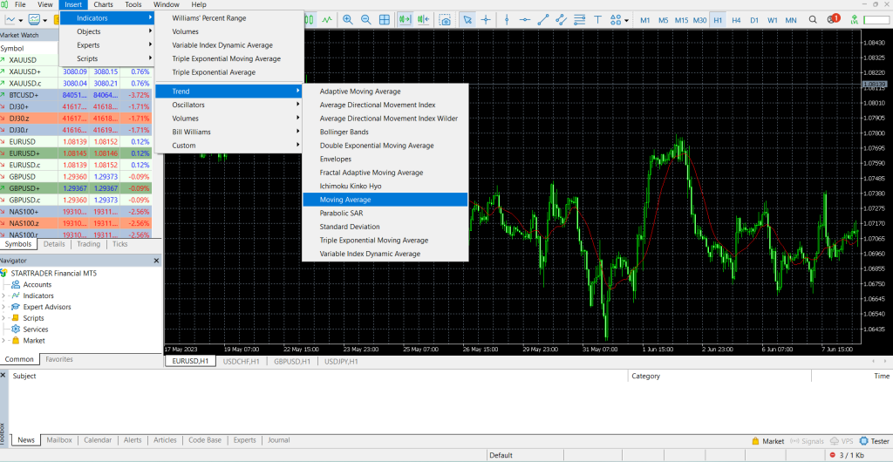Switch to the M1 timeframe

(645, 20)
